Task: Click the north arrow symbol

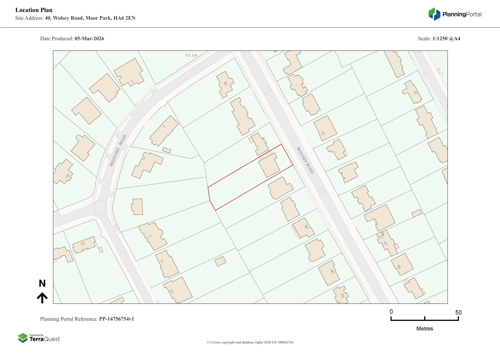Action: coord(42,298)
